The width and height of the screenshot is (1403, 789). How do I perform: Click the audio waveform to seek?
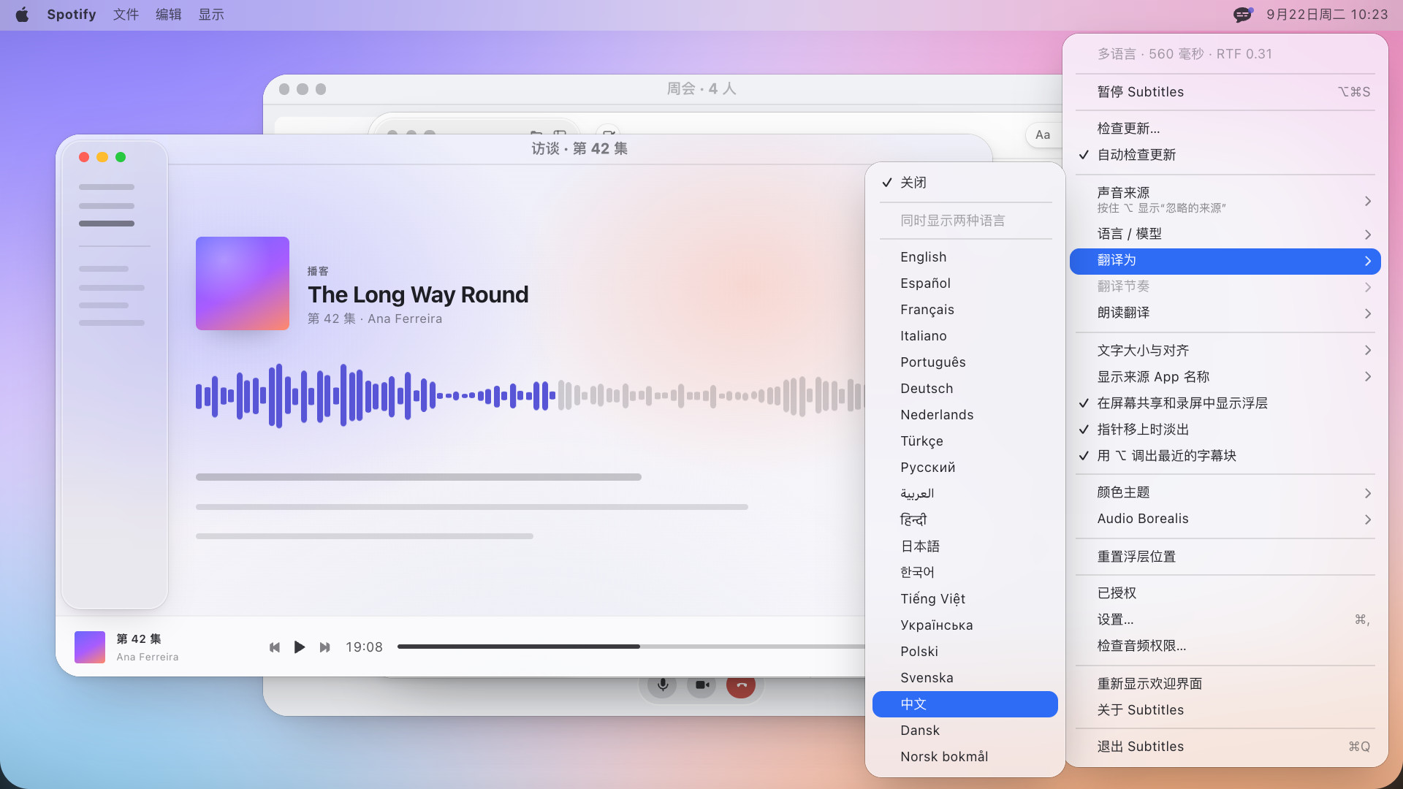pos(531,396)
